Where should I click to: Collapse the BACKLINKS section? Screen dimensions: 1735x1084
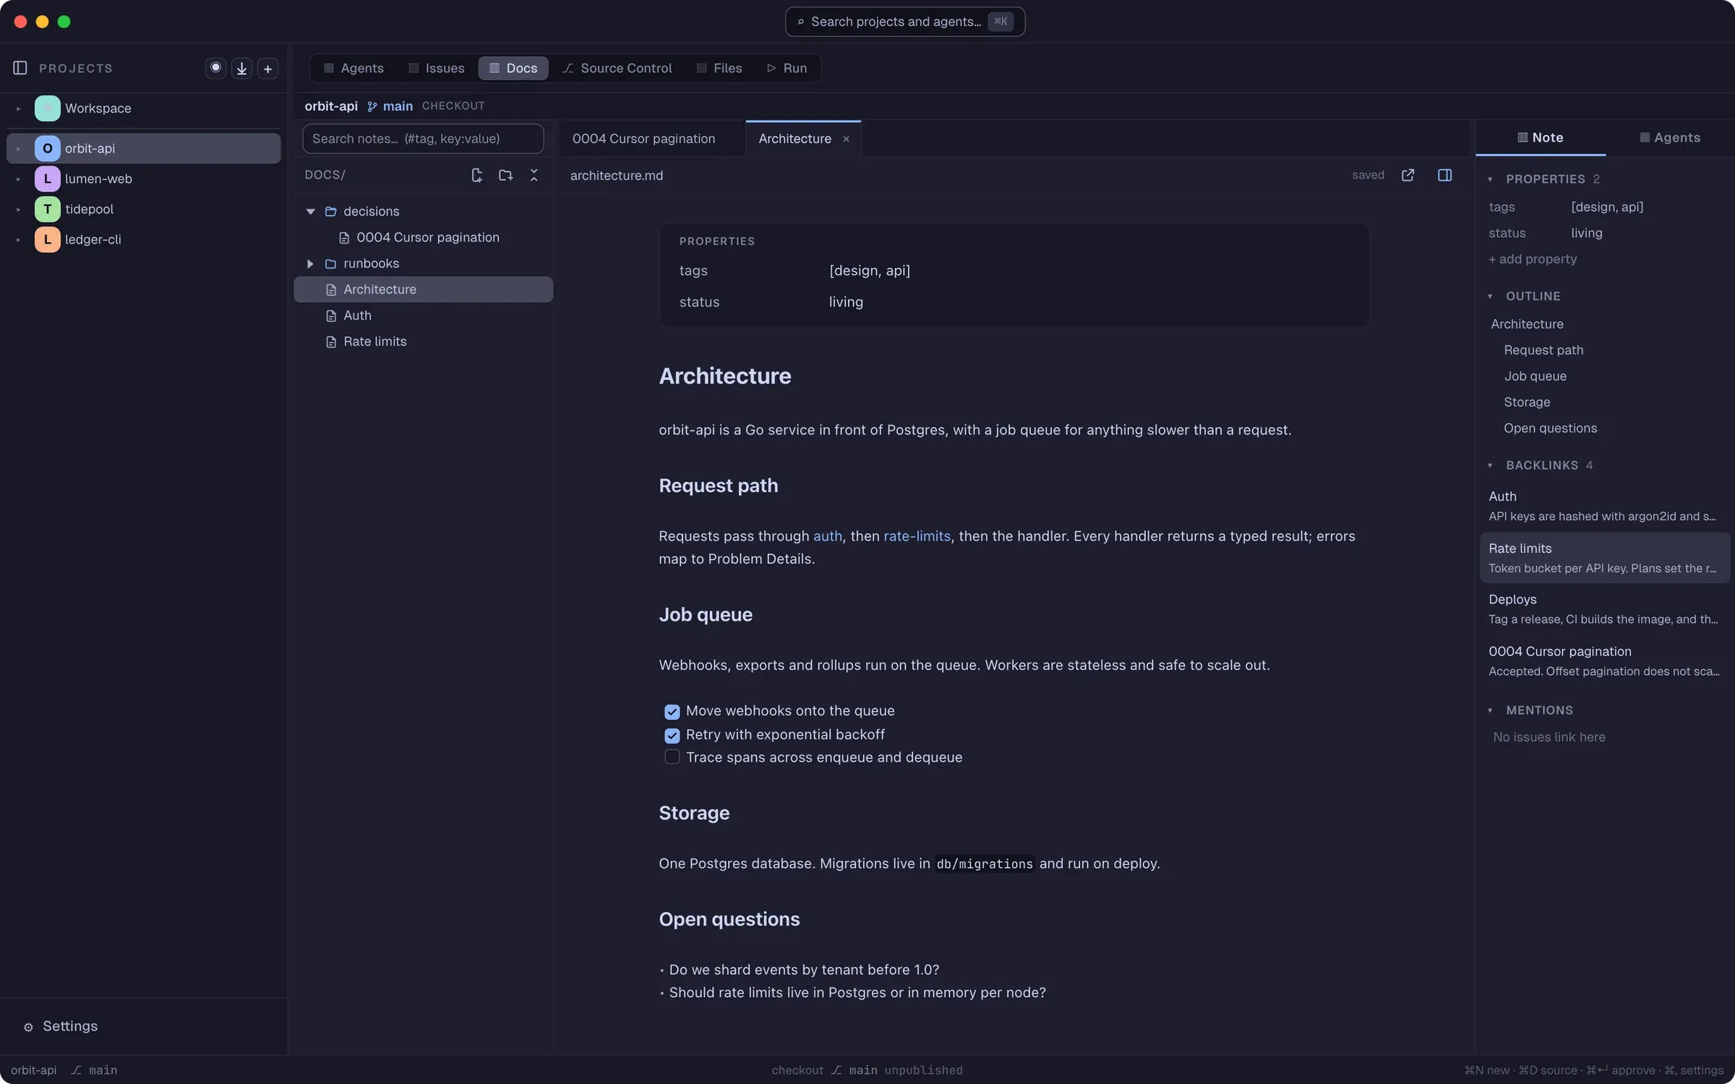click(x=1490, y=465)
